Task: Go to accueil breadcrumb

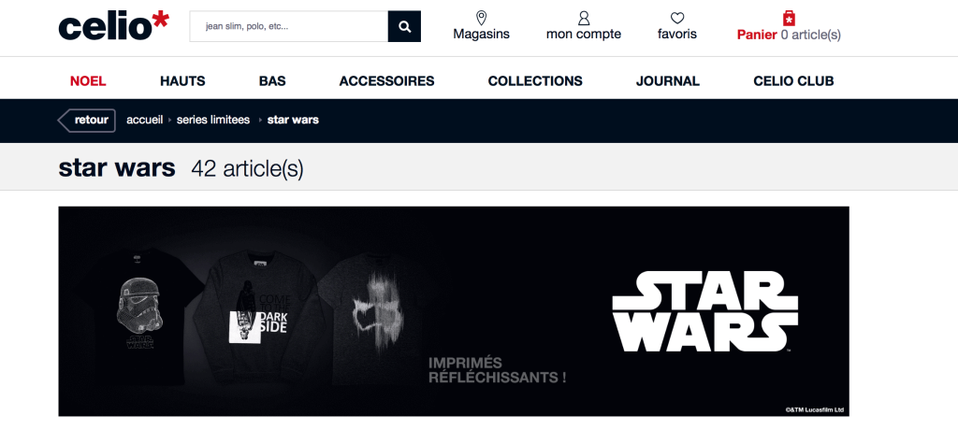Action: click(x=145, y=120)
